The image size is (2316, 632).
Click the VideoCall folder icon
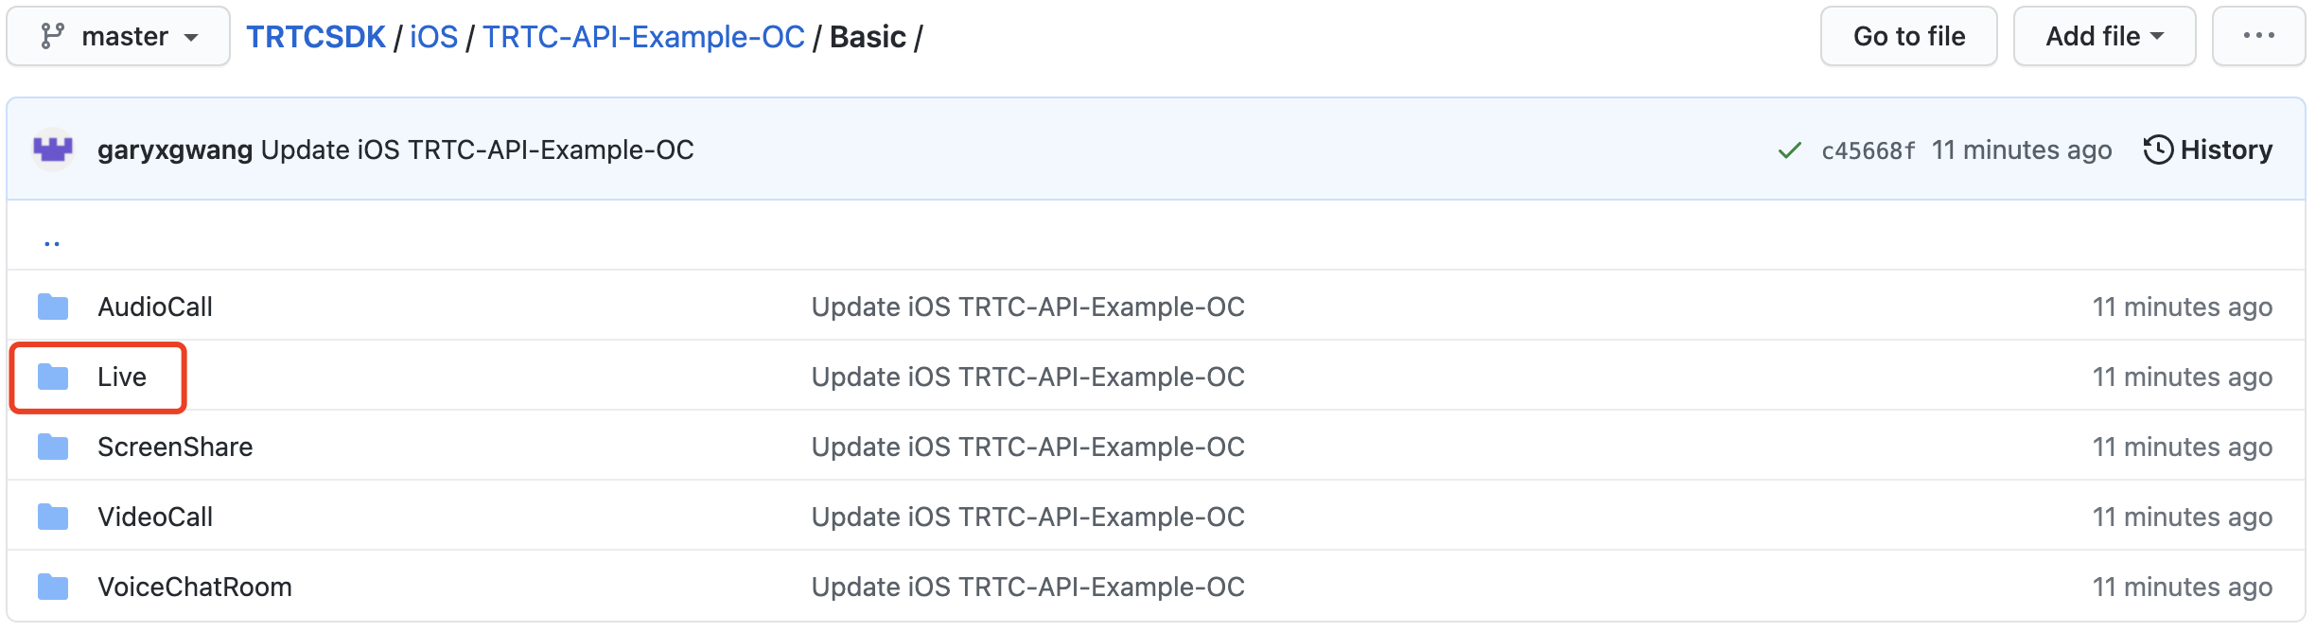click(53, 517)
